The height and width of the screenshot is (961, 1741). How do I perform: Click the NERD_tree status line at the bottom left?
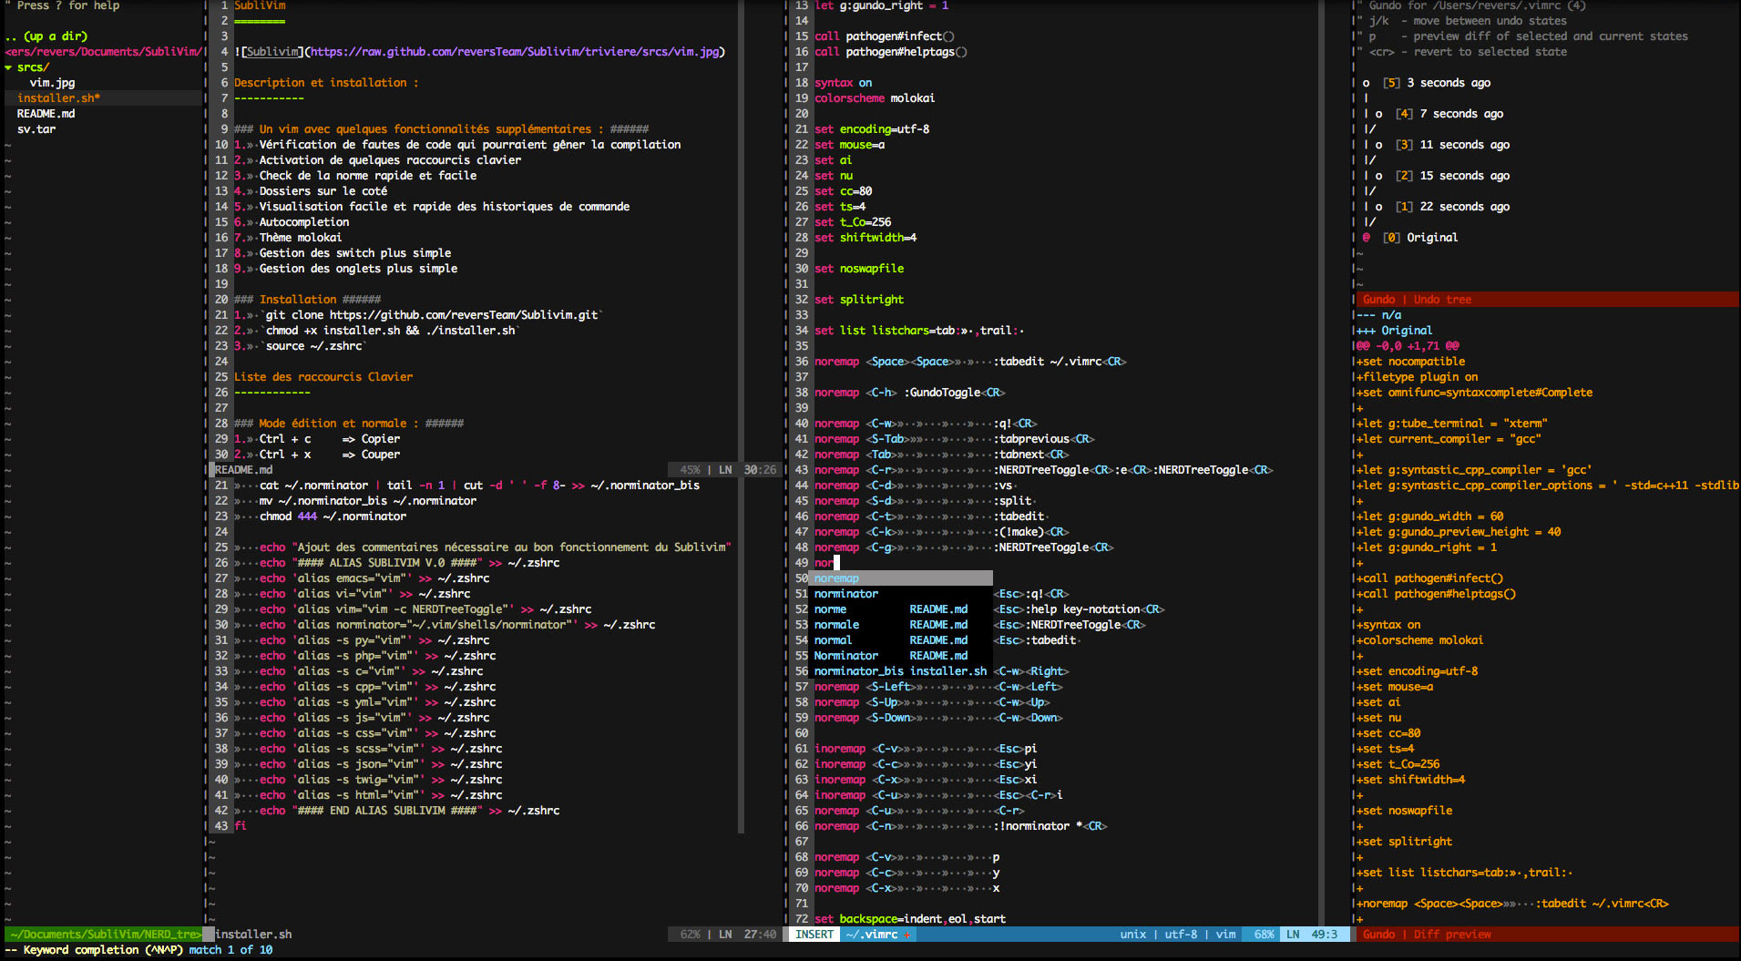click(103, 935)
